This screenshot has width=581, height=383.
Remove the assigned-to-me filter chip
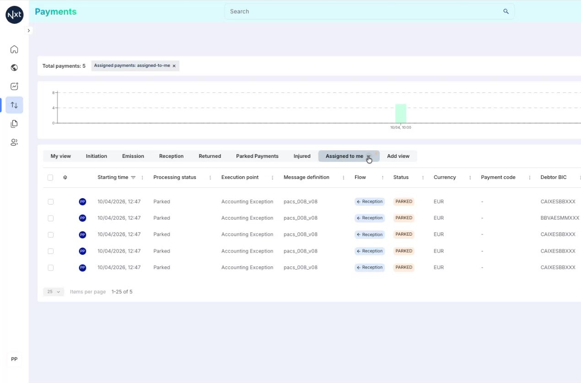pos(174,66)
